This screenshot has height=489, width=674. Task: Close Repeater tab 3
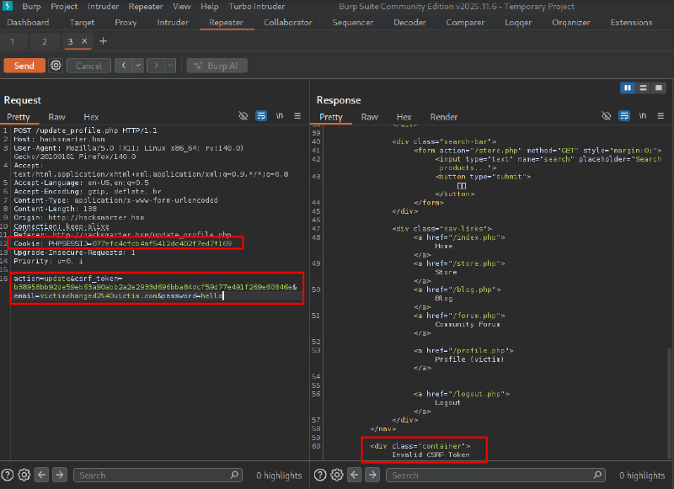coord(85,41)
